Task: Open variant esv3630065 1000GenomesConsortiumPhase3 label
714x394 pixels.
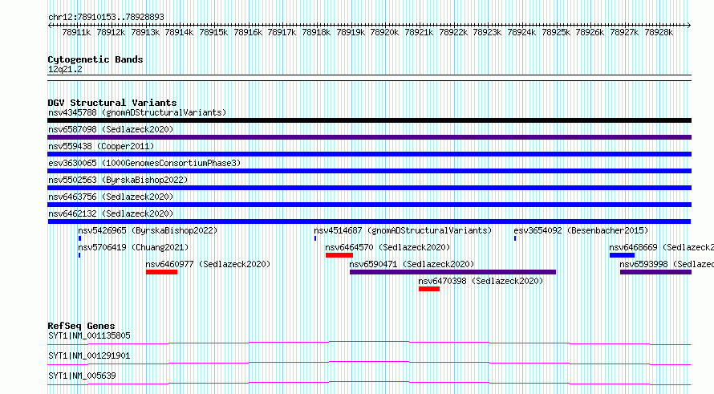Action: [x=144, y=163]
